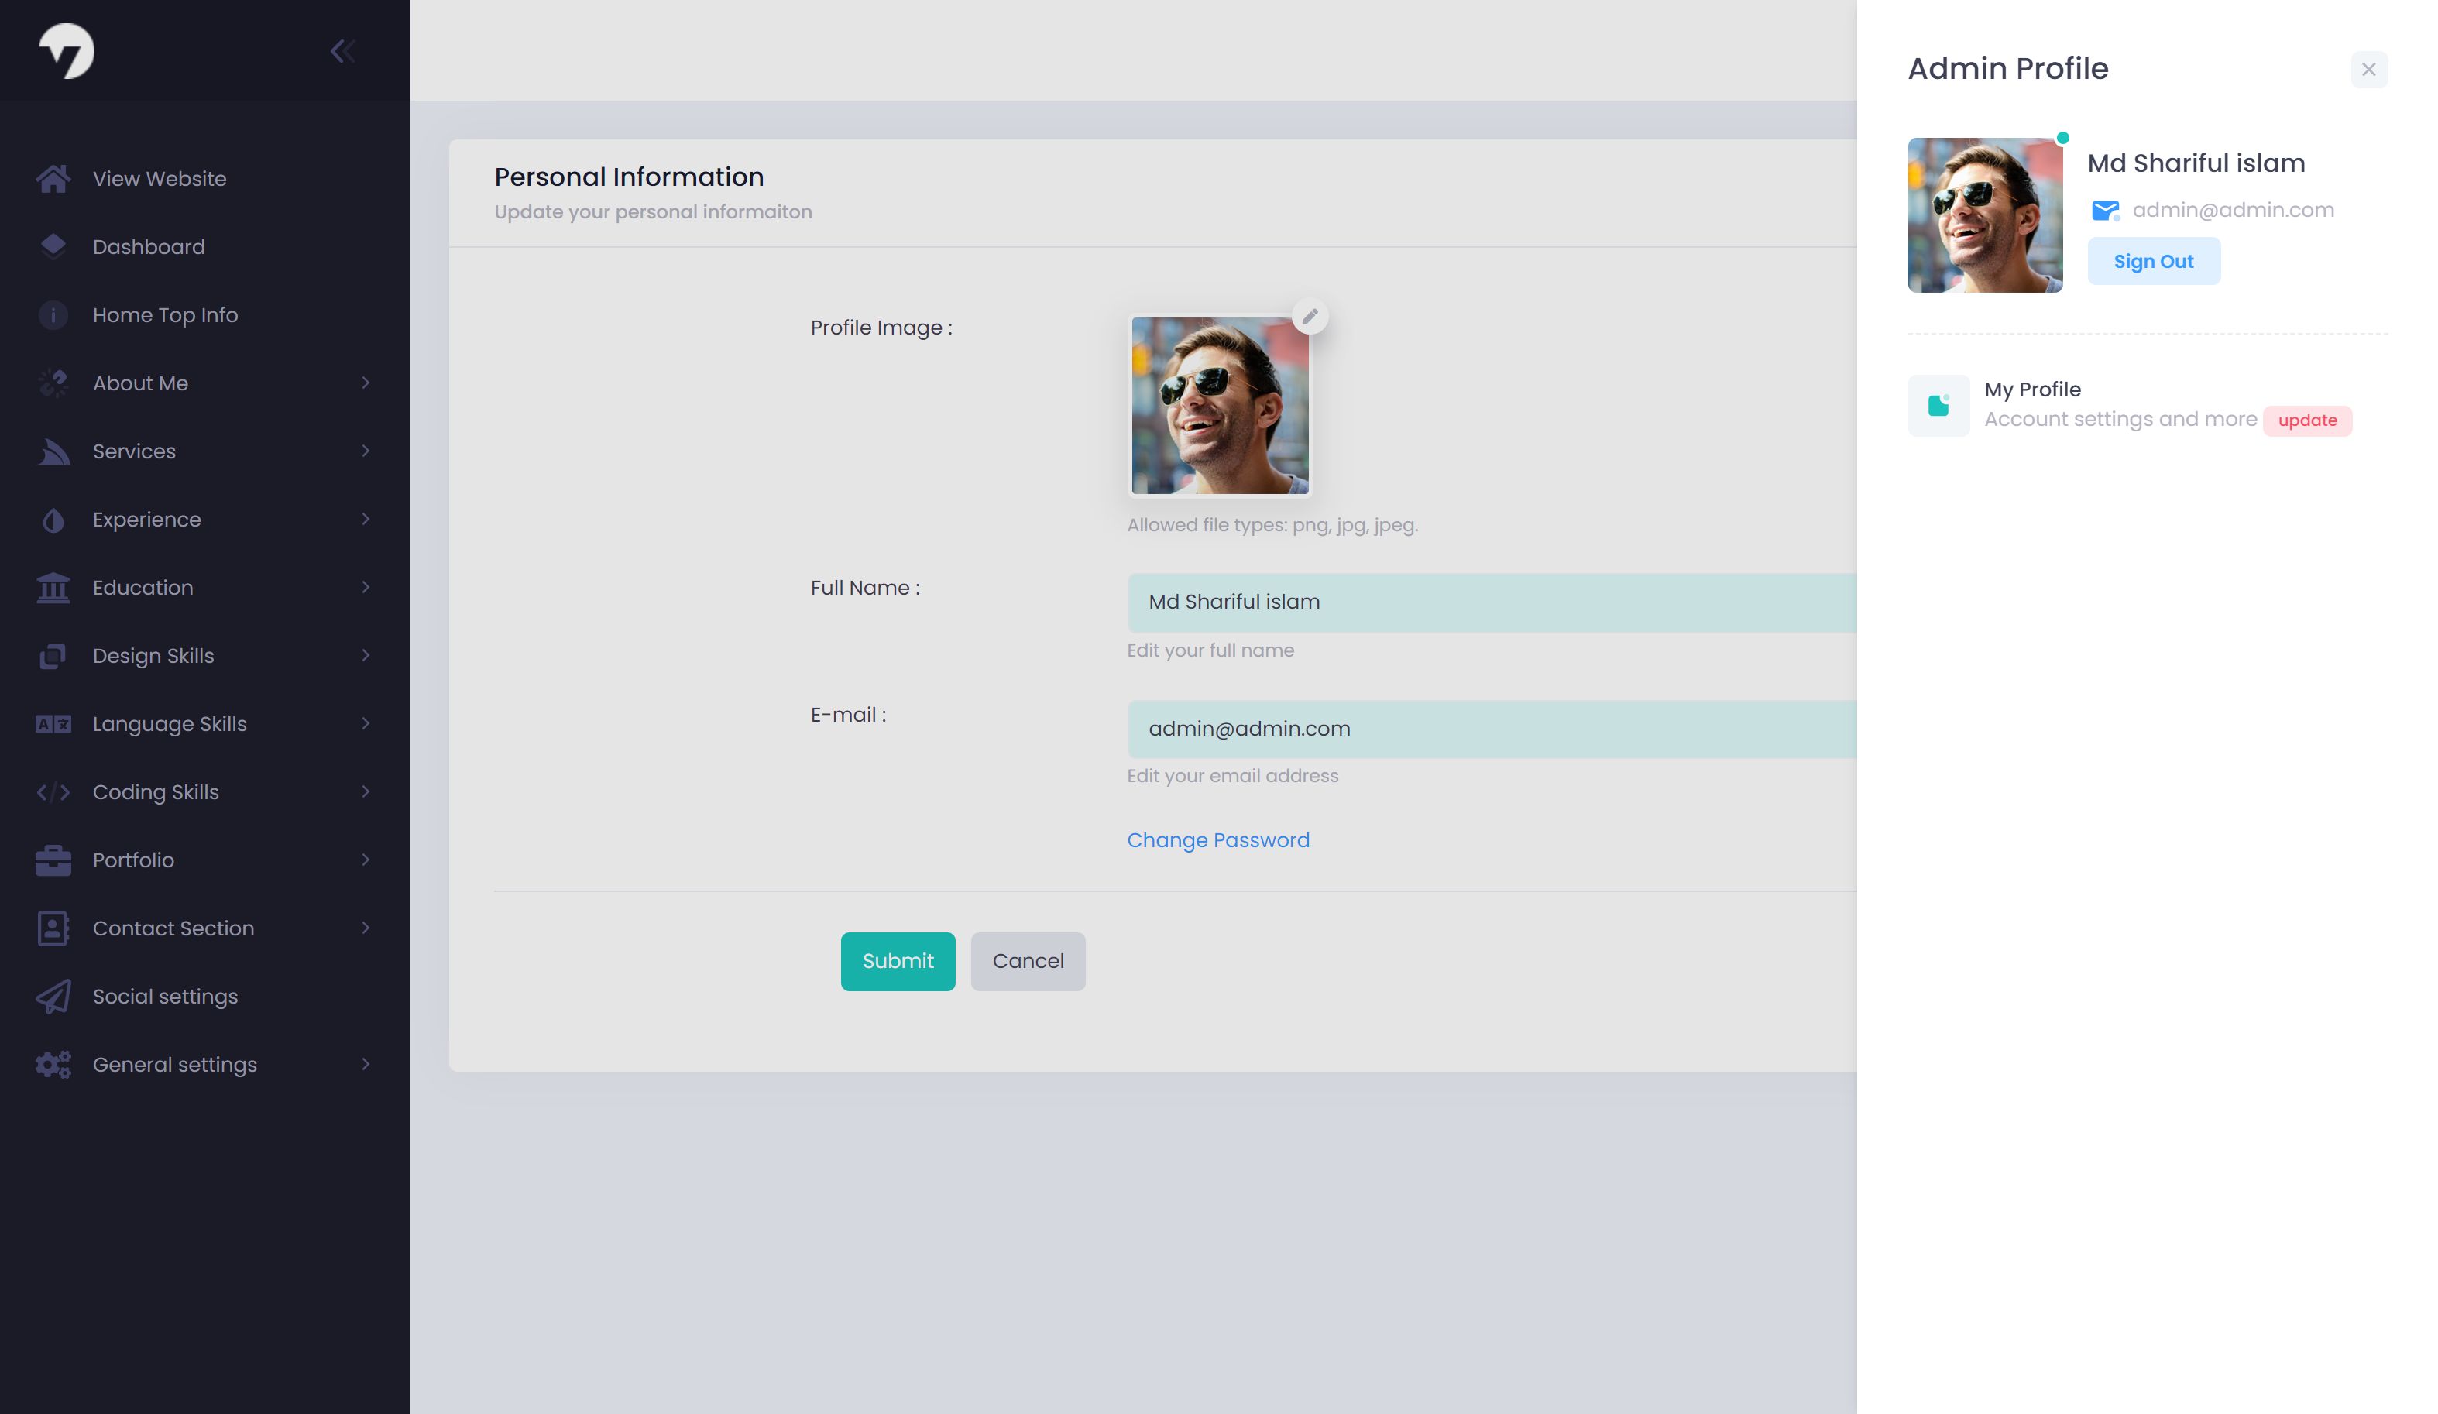The image size is (2438, 1414).
Task: Click the logo in the sidebar header
Action: point(67,50)
